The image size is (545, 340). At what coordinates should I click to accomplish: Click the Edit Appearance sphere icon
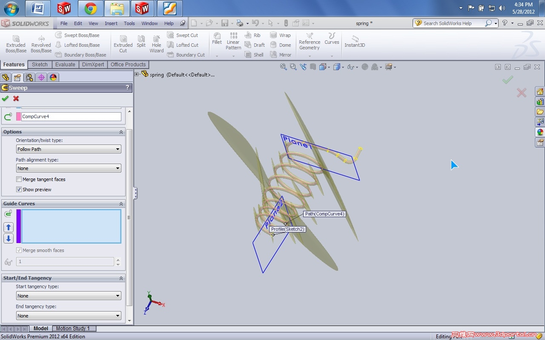(x=365, y=67)
